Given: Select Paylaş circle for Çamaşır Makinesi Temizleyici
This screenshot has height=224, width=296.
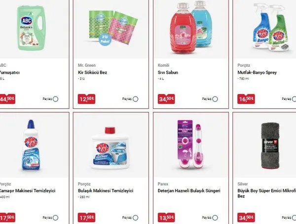Looking at the screenshot, I should click(x=55, y=218).
